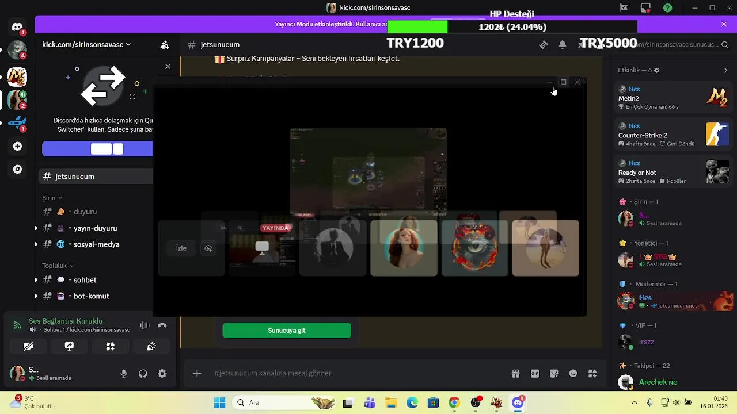Image resolution: width=737 pixels, height=414 pixels.
Task: Click the Sunucuya git button
Action: tap(287, 331)
